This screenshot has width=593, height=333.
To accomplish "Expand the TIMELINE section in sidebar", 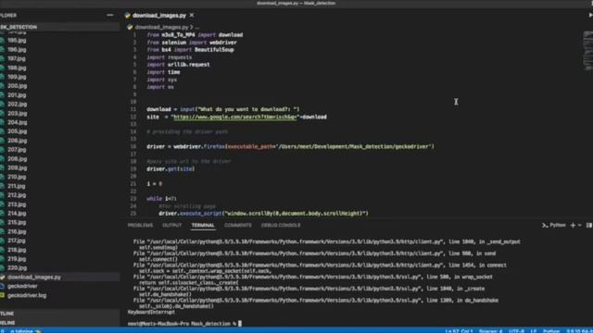I will 59,323.
